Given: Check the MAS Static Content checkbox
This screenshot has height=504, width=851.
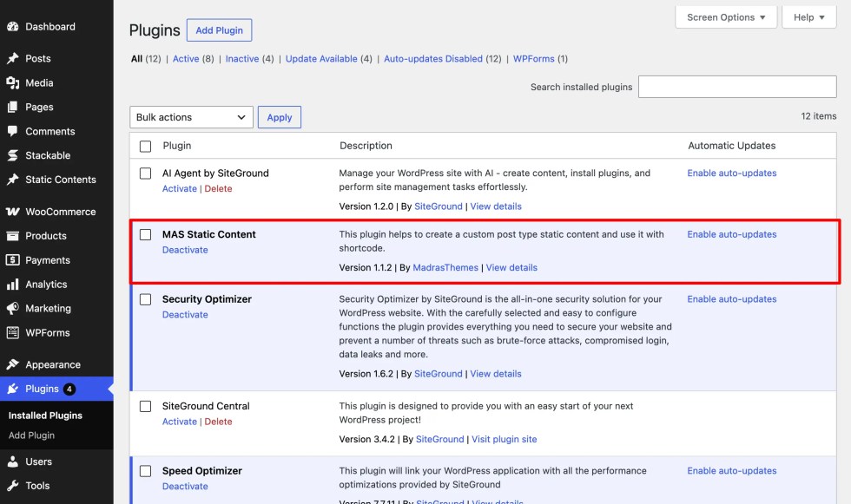Looking at the screenshot, I should (x=146, y=235).
